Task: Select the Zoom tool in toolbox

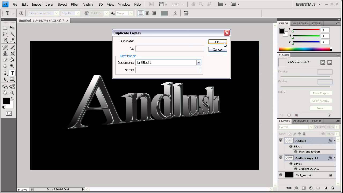Action: [x=12, y=93]
